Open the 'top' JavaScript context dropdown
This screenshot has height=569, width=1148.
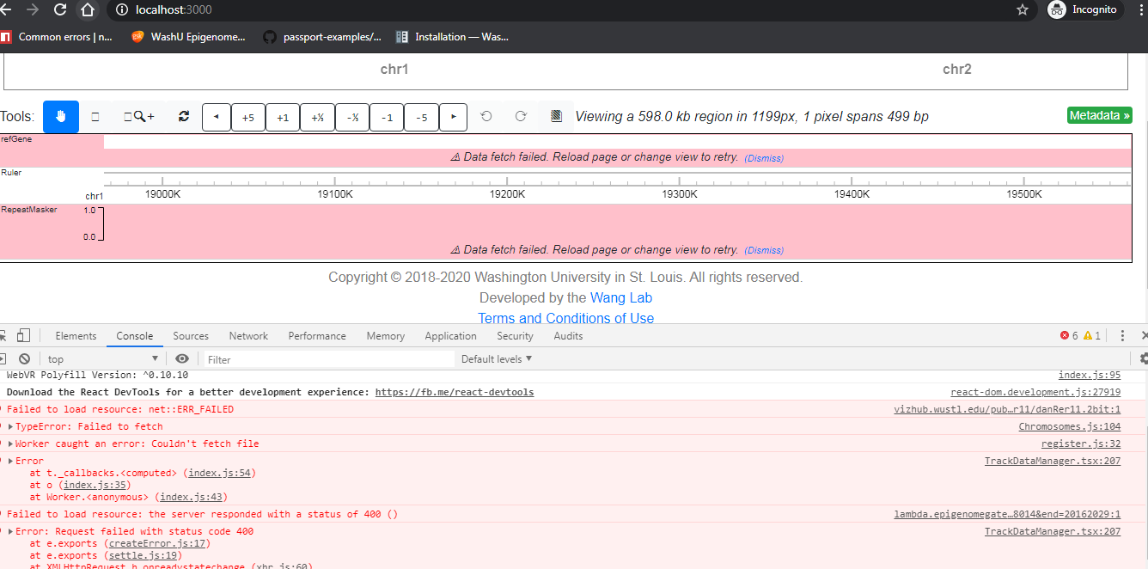click(99, 358)
